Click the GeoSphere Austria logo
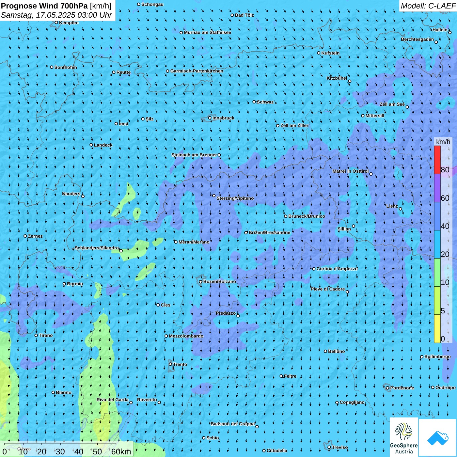457x457 pixels. pos(404,437)
